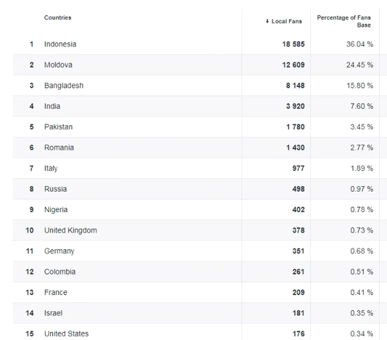Select the Indonesia row
Image resolution: width=387 pixels, height=340 pixels.
tap(60, 44)
